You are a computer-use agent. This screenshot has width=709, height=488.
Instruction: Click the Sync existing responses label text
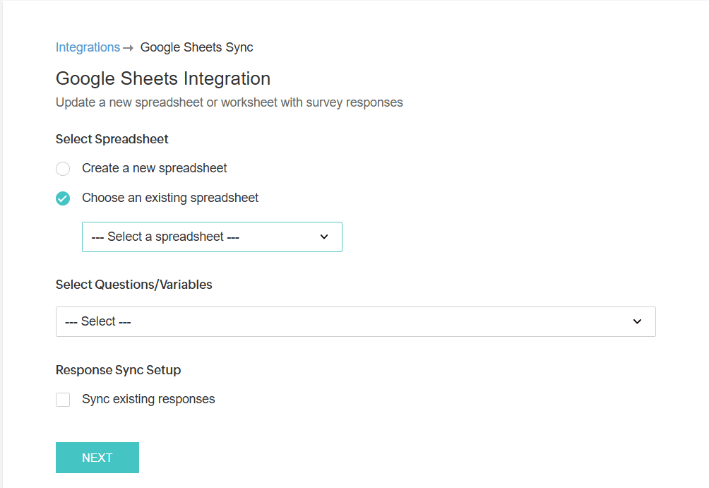[x=148, y=399]
